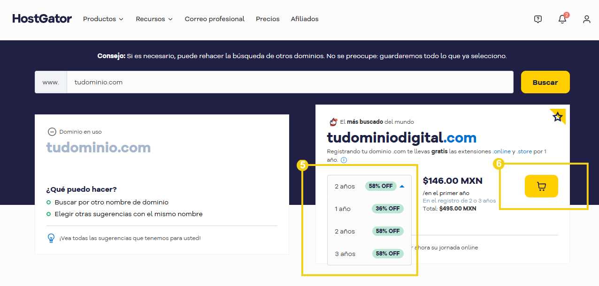The width and height of the screenshot is (599, 286).
Task: Click the most-searched flame icon
Action: (333, 122)
